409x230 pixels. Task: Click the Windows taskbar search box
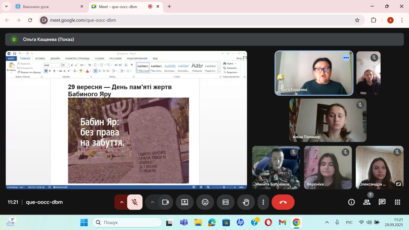tap(127, 222)
